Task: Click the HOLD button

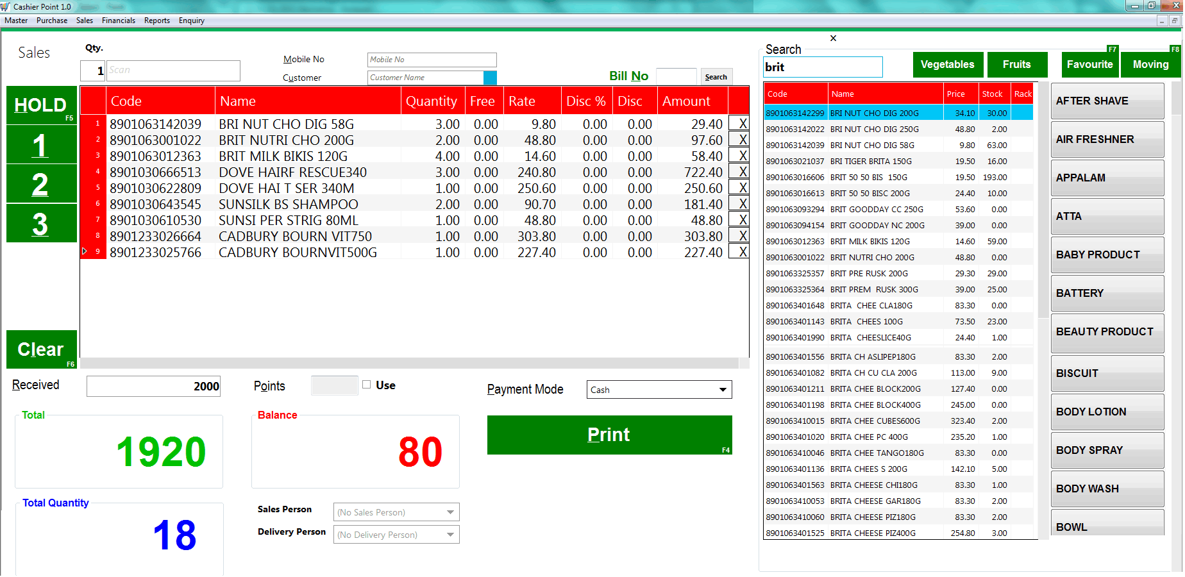Action: pos(40,105)
